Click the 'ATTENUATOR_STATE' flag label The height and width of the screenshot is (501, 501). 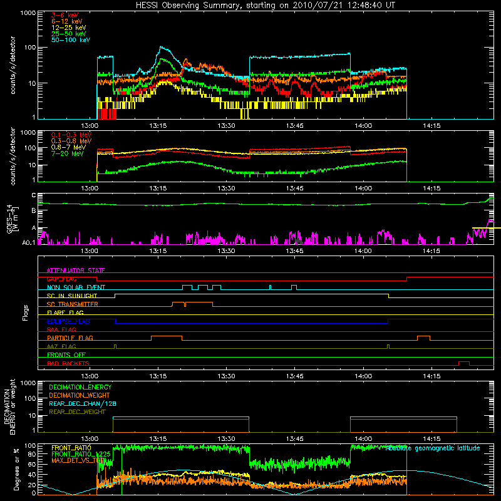[x=76, y=271]
